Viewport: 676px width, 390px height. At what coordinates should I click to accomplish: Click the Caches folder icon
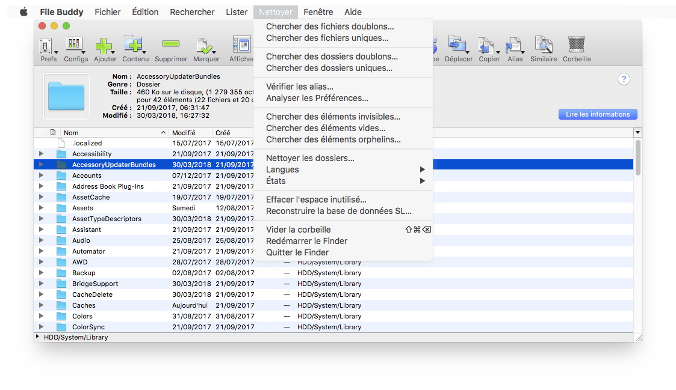tap(61, 305)
